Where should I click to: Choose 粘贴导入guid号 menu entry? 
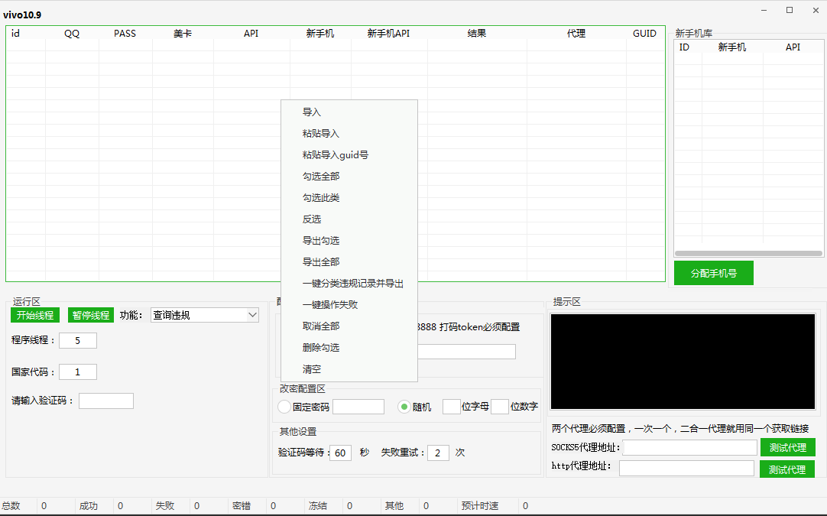coord(336,155)
